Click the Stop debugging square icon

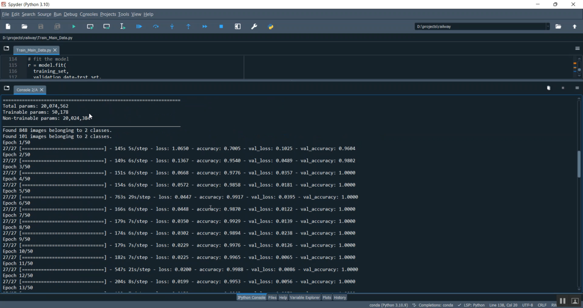tap(221, 27)
